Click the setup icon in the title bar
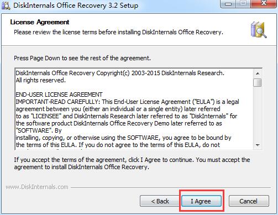 6,6
